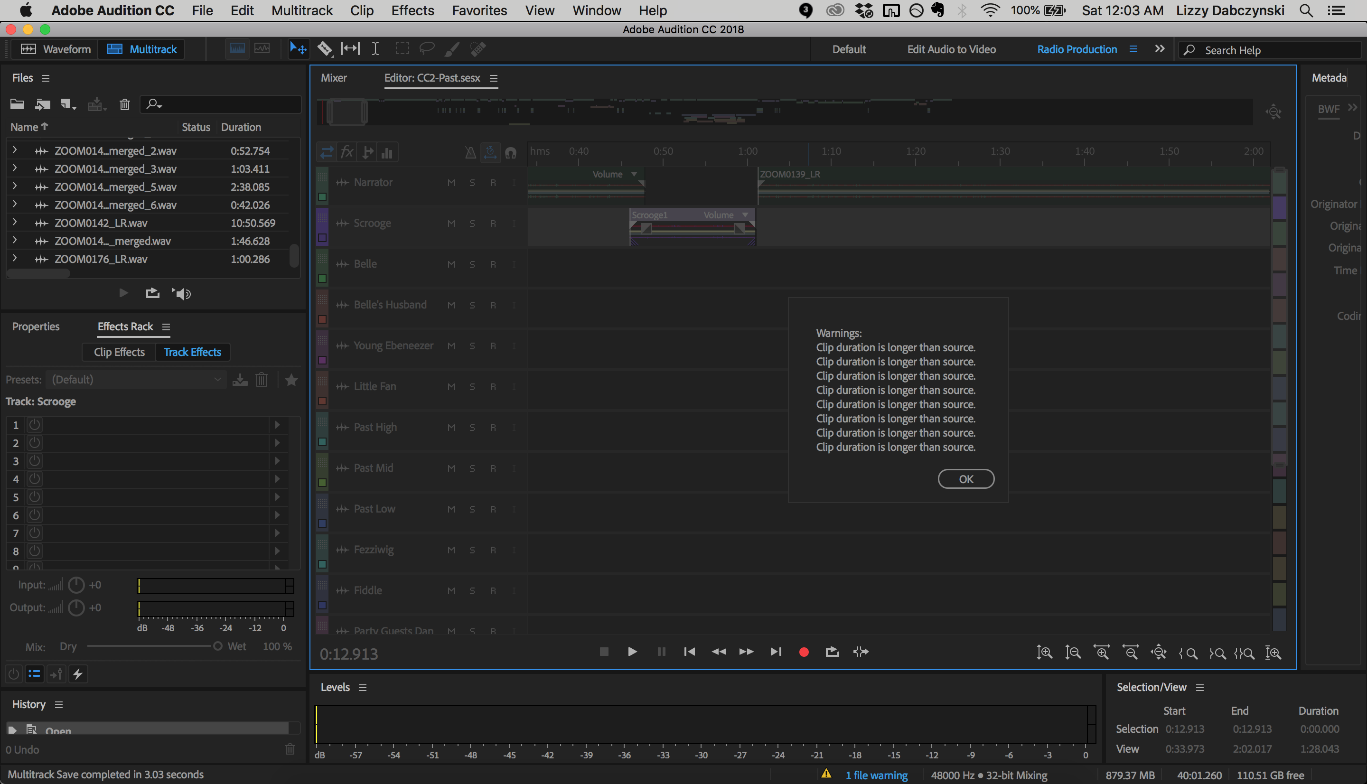This screenshot has width=1367, height=784.
Task: Expand ZOOM014..merged_2.wav file entry
Action: tap(15, 150)
